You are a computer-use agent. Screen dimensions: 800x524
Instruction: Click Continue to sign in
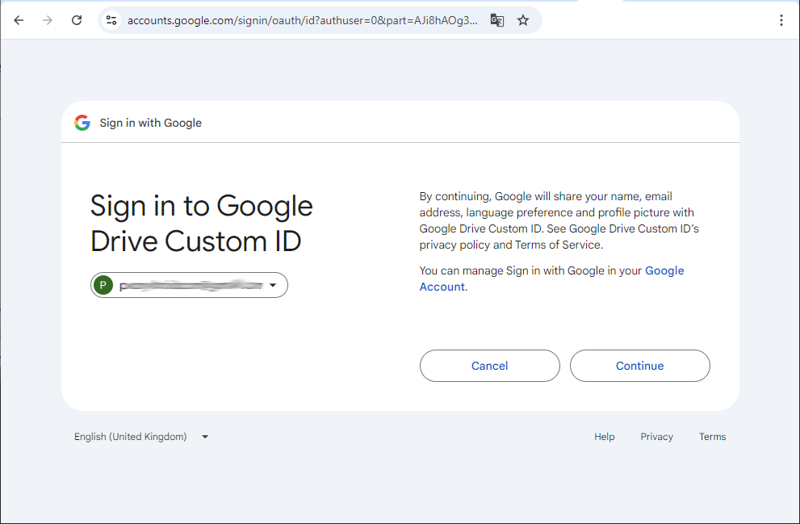click(640, 366)
